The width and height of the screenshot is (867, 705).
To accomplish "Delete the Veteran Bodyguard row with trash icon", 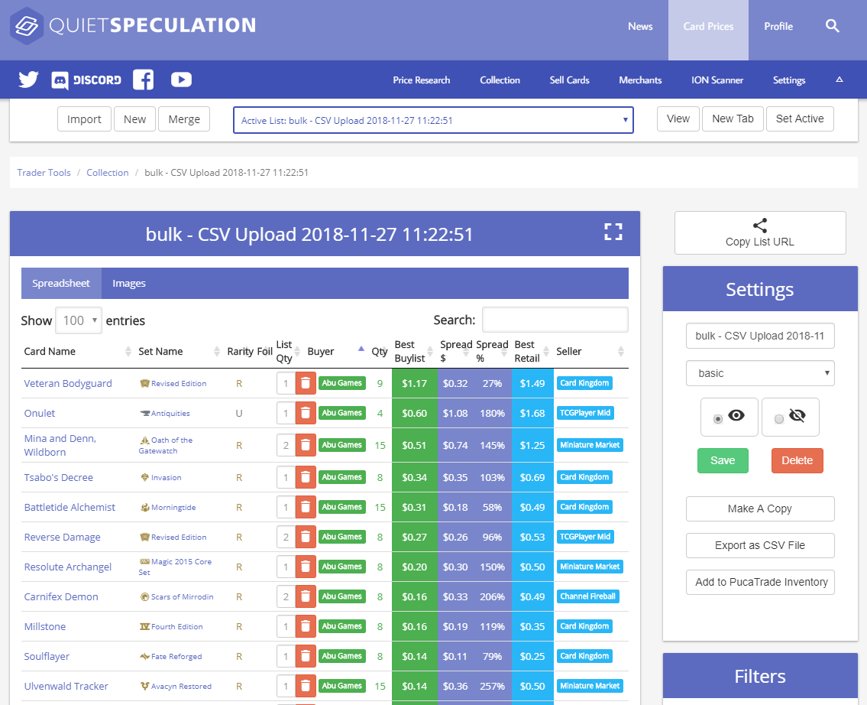I will 306,383.
